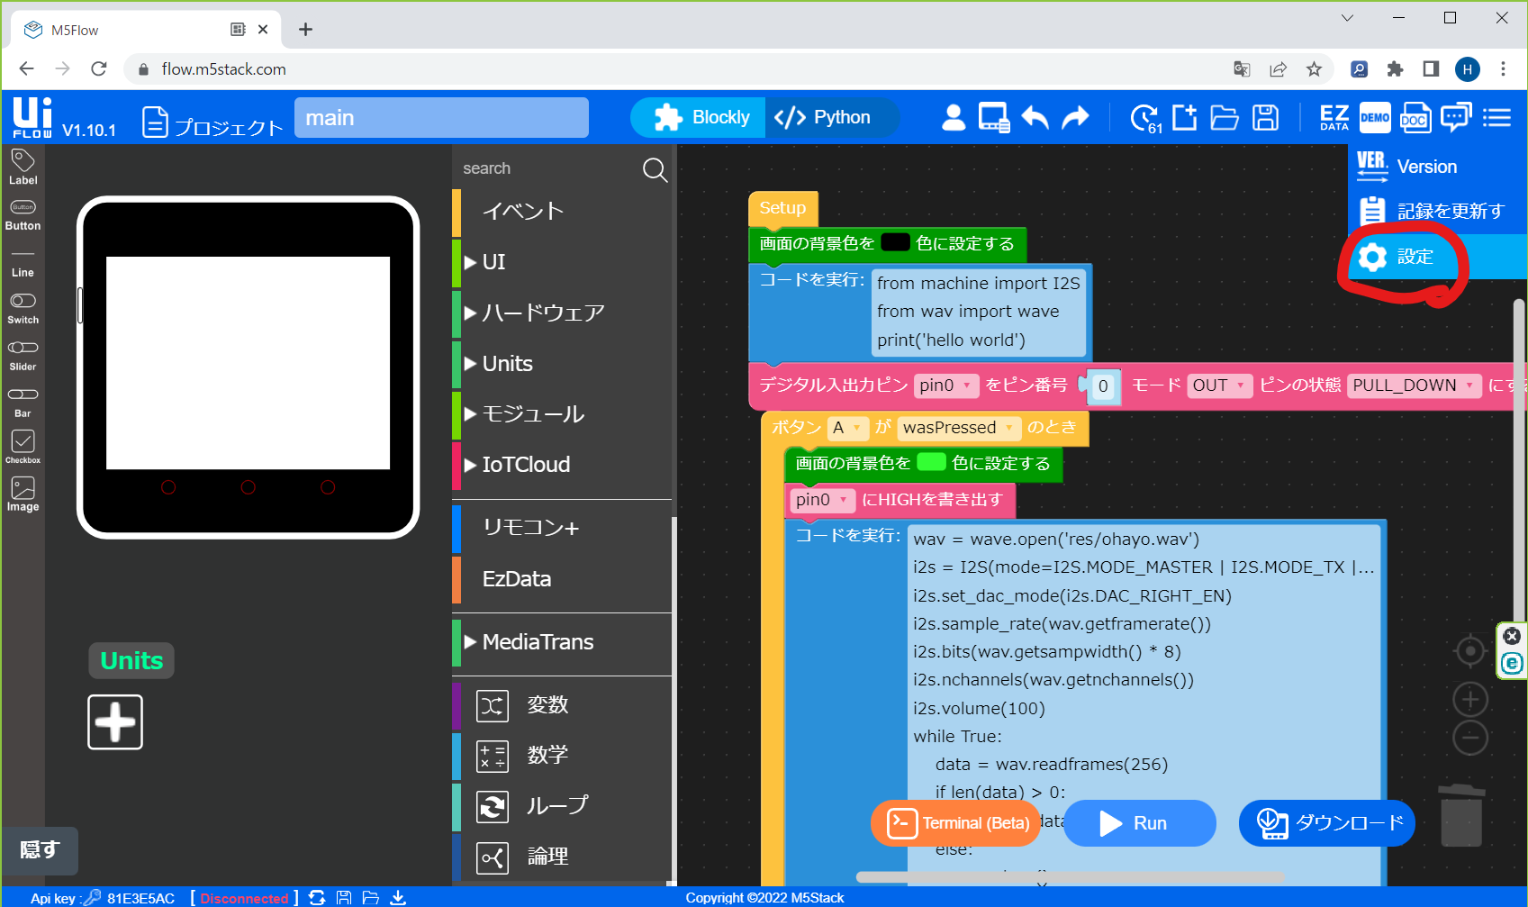Zoom in the Blockly workspace
The height and width of the screenshot is (907, 1528).
(1470, 699)
